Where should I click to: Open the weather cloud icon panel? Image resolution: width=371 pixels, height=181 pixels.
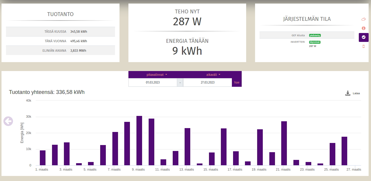click(363, 19)
